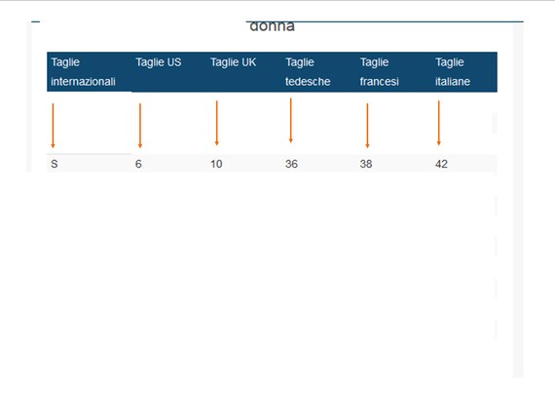Click the orange arrow under Taglie US
Image resolution: width=555 pixels, height=393 pixels.
point(140,126)
